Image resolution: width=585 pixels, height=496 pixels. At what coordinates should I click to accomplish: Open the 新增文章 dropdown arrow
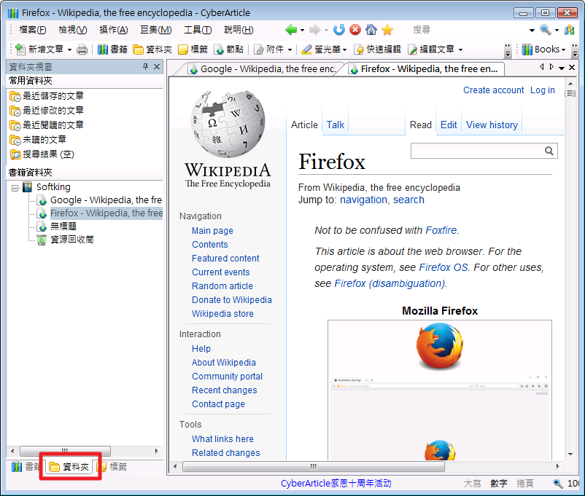pyautogui.click(x=70, y=50)
